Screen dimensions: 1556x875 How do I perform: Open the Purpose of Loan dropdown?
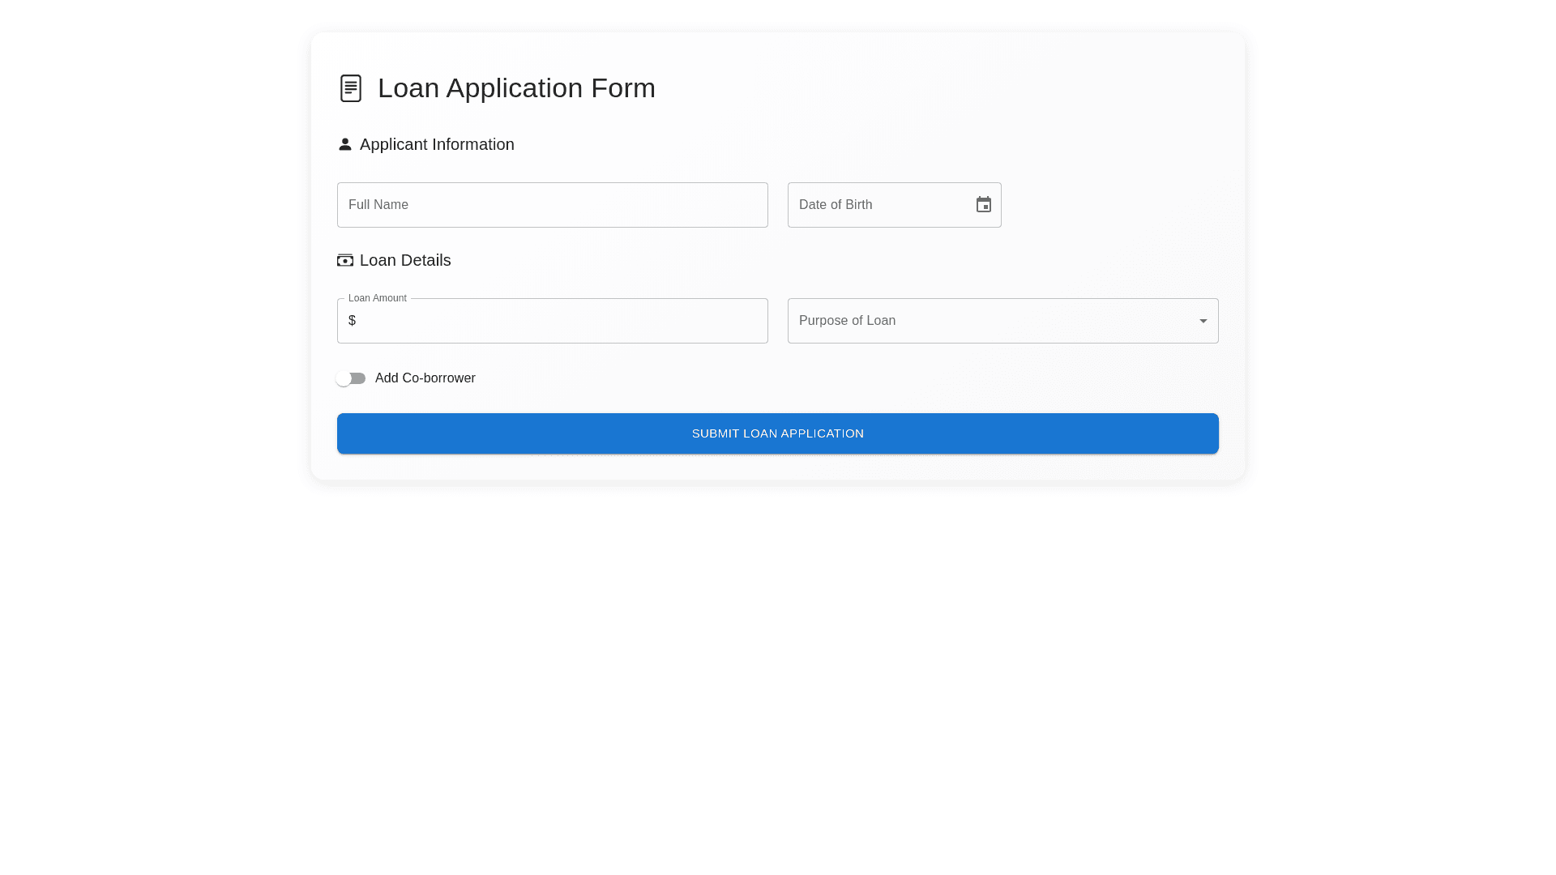point(1002,321)
